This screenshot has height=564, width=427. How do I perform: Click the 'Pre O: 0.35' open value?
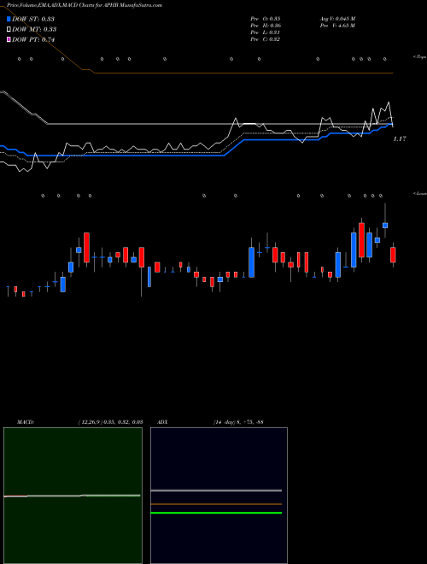[266, 19]
